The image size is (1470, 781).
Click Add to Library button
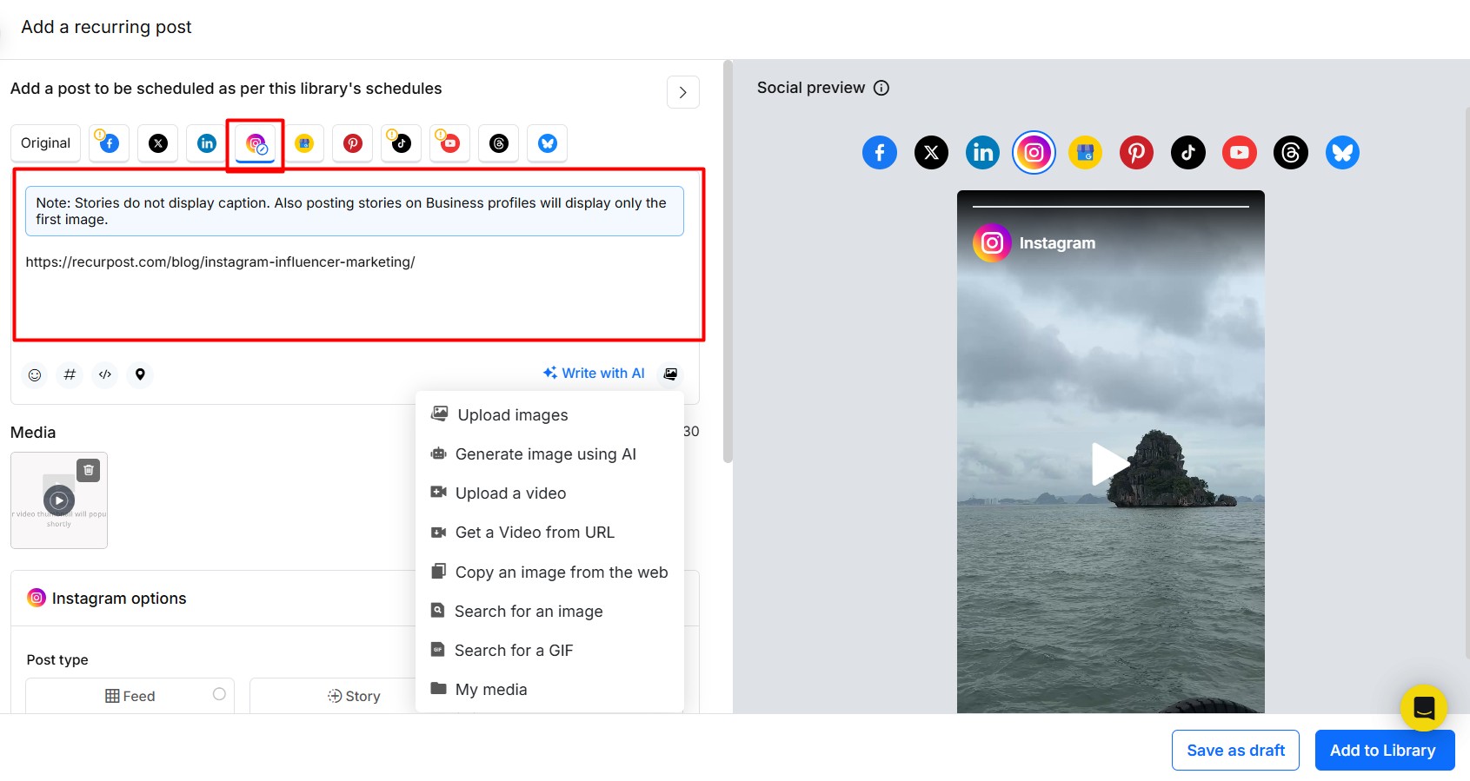(1384, 751)
